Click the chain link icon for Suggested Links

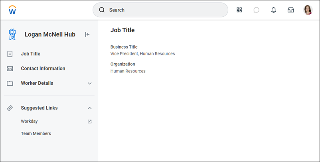point(10,108)
